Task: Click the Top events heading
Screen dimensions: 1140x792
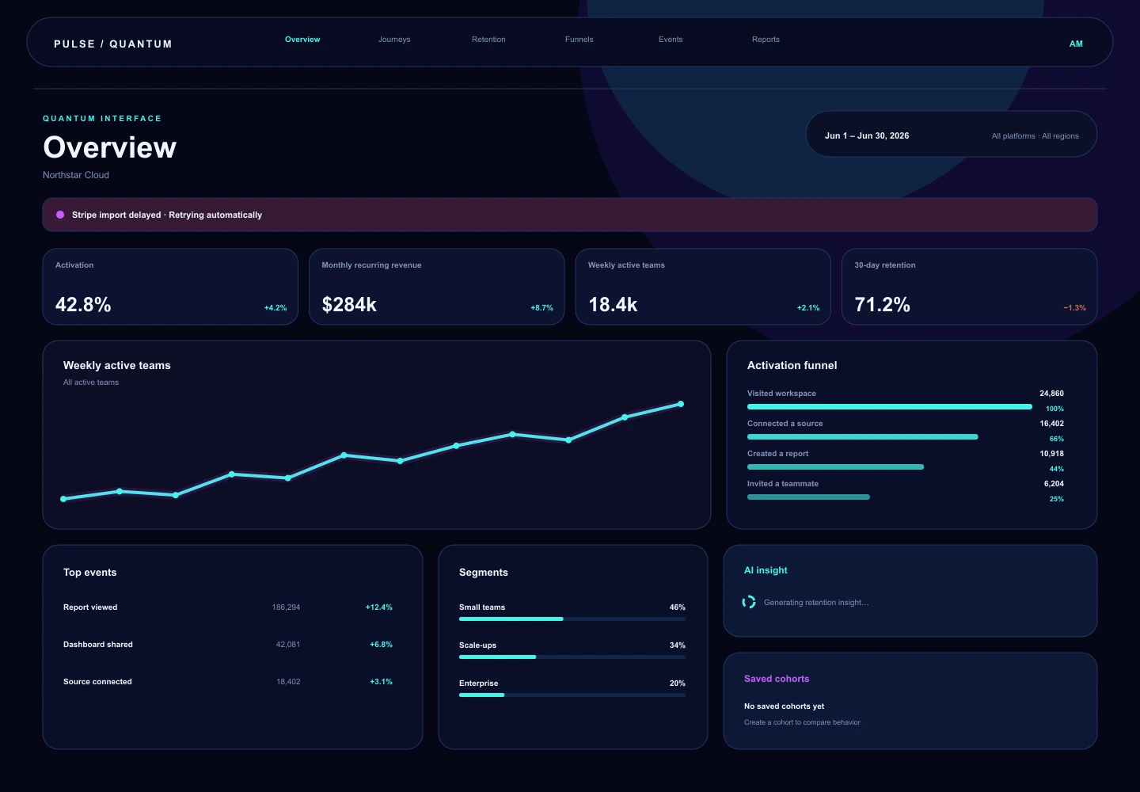Action: pos(89,573)
